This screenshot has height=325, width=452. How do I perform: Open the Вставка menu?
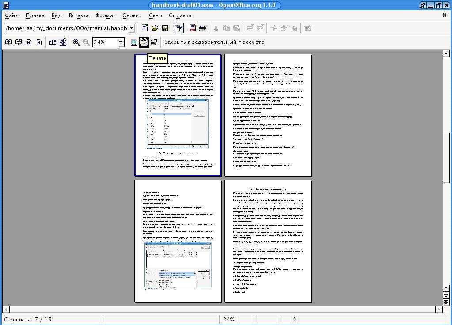click(79, 15)
